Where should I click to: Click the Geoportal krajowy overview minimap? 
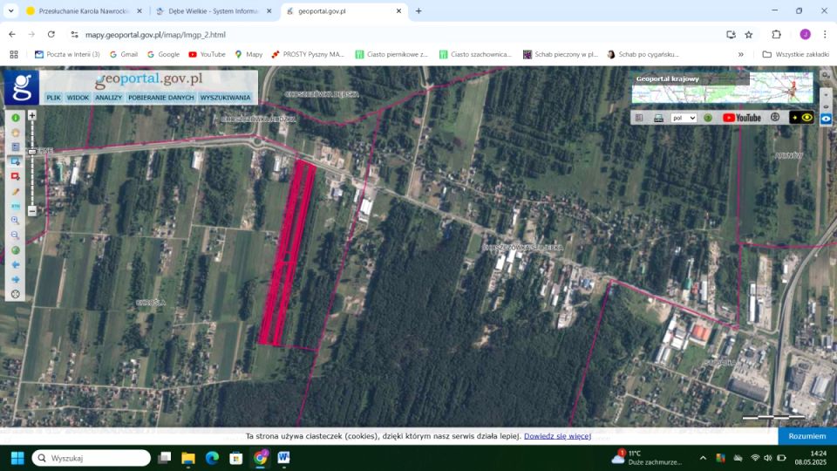(x=723, y=88)
